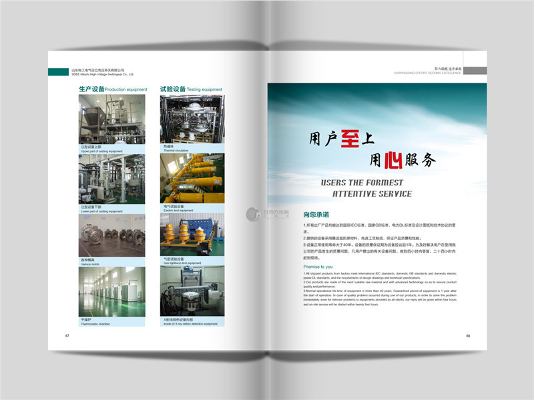The width and height of the screenshot is (534, 400).
Task: Click page number 67 at bottom left
Action: point(67,335)
